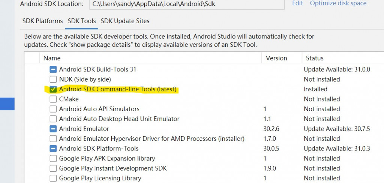Click the Android SDK Location path field
This screenshot has width=384, height=183.
(187, 4)
